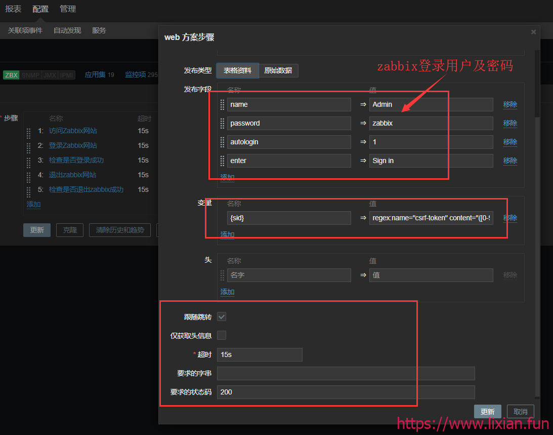This screenshot has width=553, height=435.
Task: Edit the csrf-token regex value field
Action: 431,218
